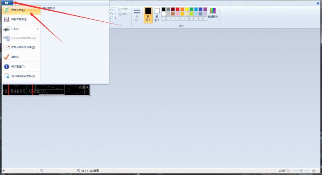Click the envelope icon for email sending
This screenshot has height=175, width=322.
pos(6,47)
